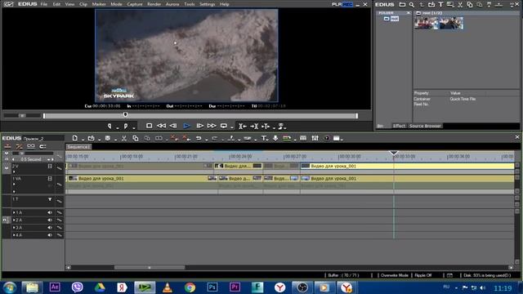The image size is (523, 294).
Task: Expand the 3 A audio track
Action: [14, 228]
